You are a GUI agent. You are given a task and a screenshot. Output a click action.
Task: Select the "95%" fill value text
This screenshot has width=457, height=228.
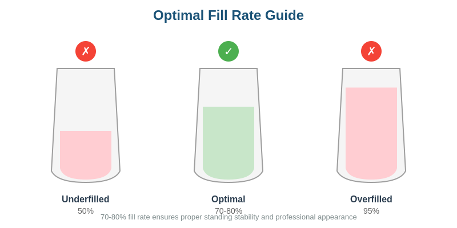click(371, 210)
